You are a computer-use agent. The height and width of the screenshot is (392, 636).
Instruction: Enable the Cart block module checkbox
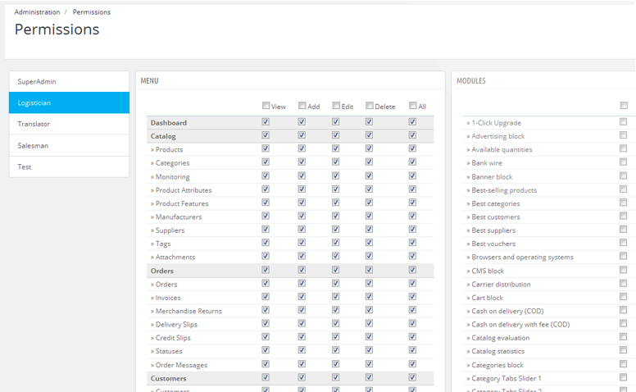click(x=624, y=297)
